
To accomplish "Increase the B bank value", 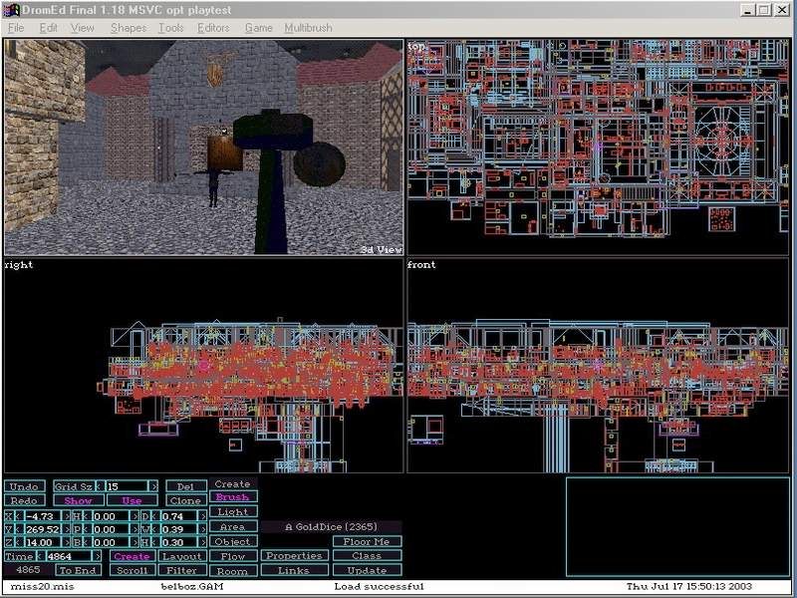I will pos(134,542).
